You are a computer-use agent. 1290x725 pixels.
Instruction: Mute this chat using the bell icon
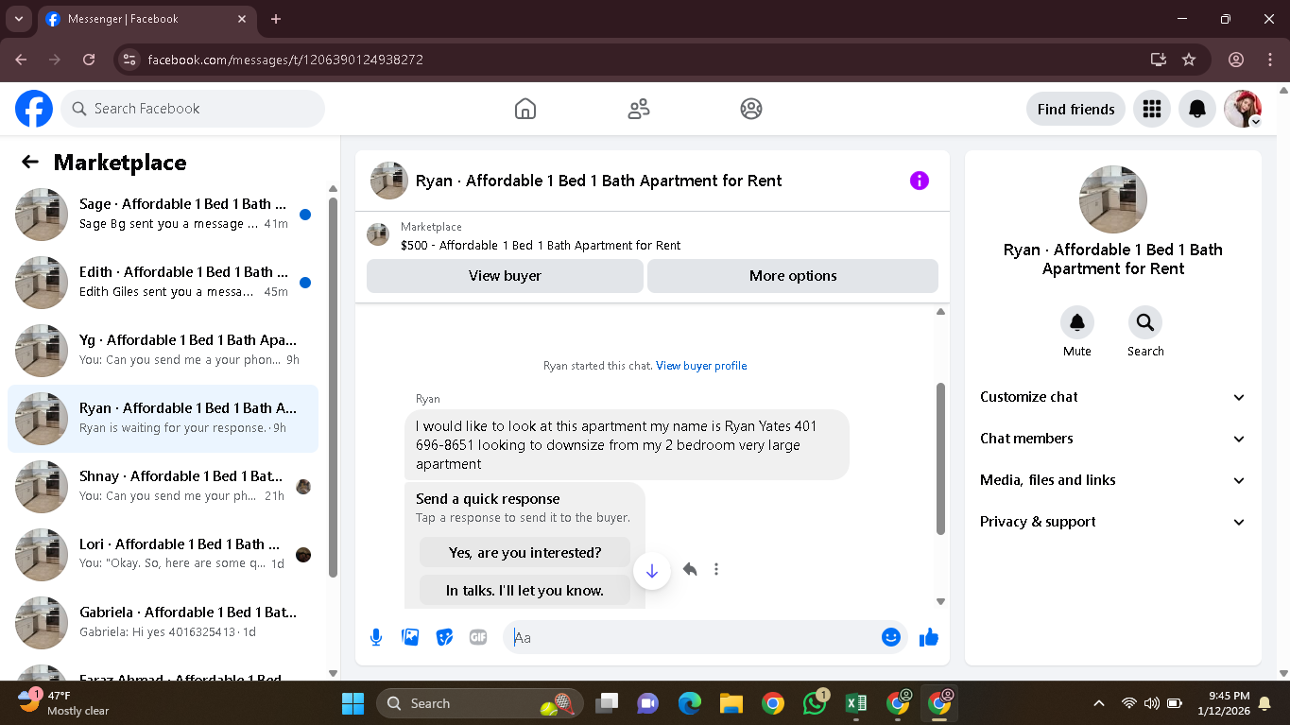[x=1077, y=323]
